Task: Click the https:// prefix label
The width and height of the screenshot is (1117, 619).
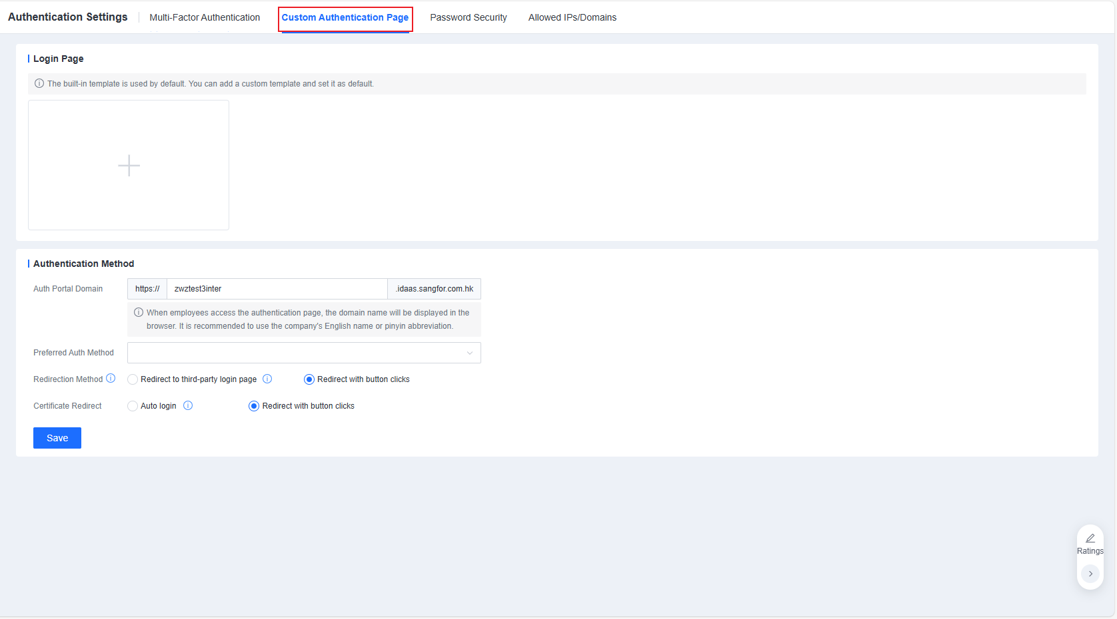Action: pyautogui.click(x=147, y=289)
